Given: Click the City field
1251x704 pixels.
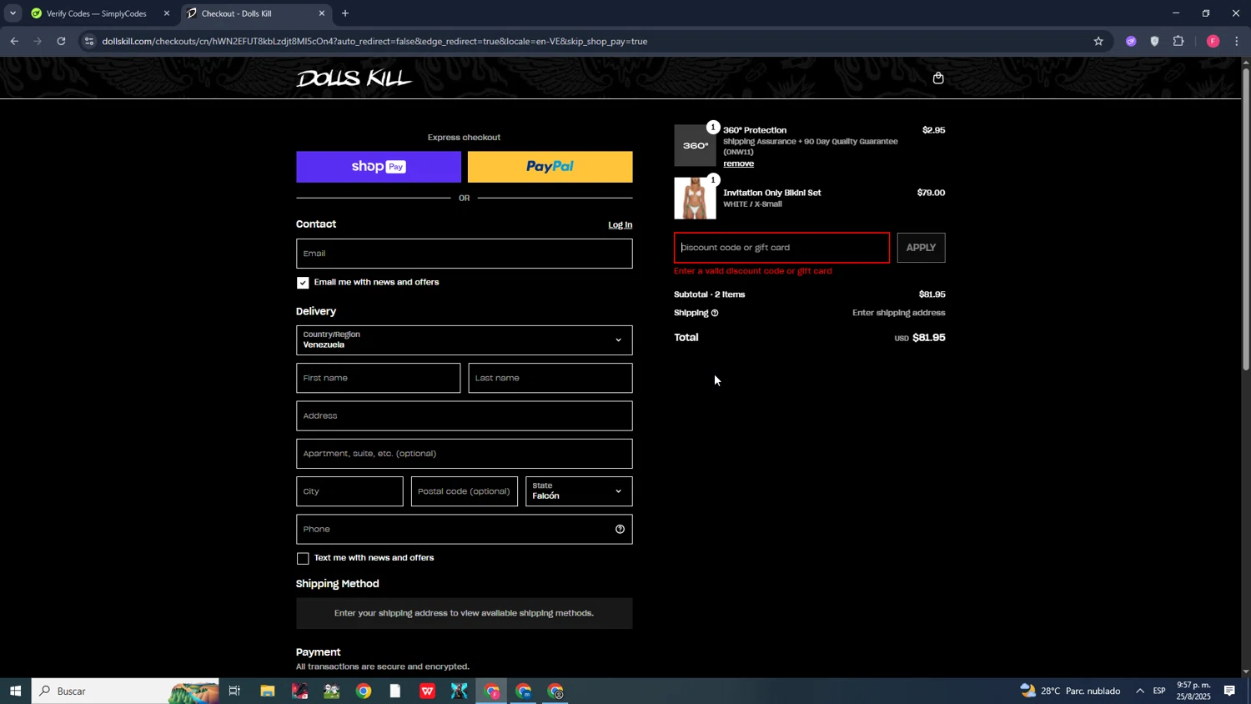Looking at the screenshot, I should [349, 491].
